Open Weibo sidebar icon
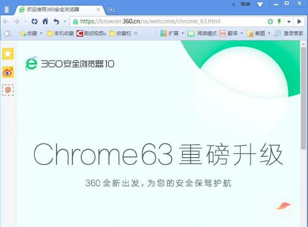Viewport: 308px width, 227px height. pos(8,72)
